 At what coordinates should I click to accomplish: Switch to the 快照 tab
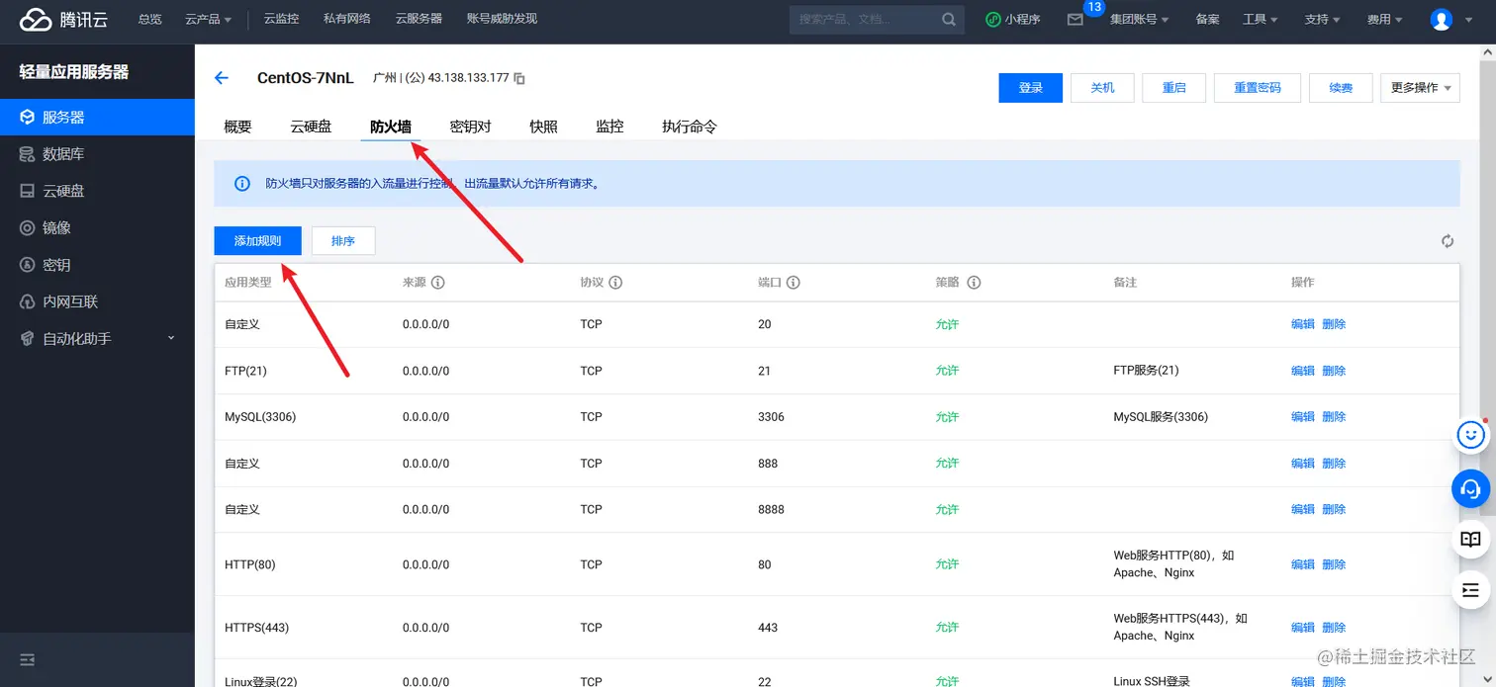click(543, 127)
